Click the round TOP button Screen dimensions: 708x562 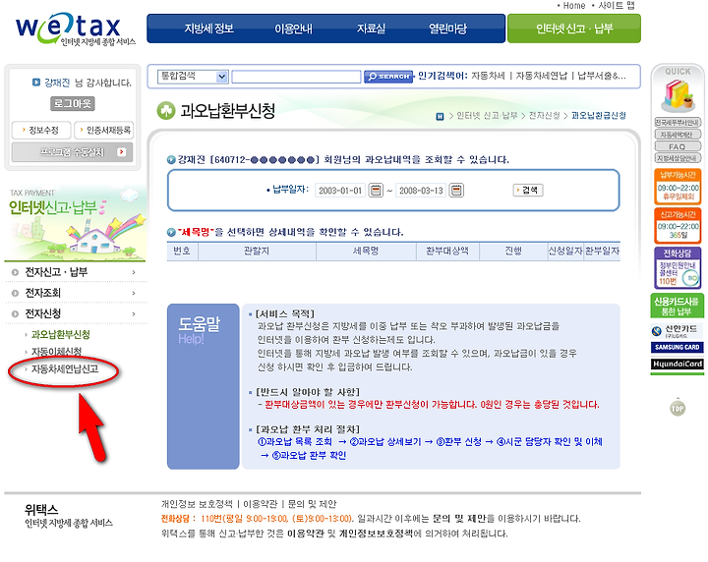678,409
